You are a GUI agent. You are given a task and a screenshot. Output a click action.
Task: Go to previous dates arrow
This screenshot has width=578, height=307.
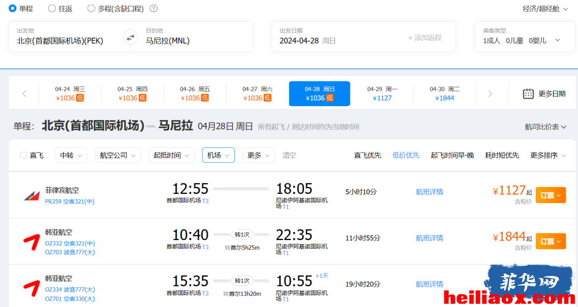pos(24,94)
